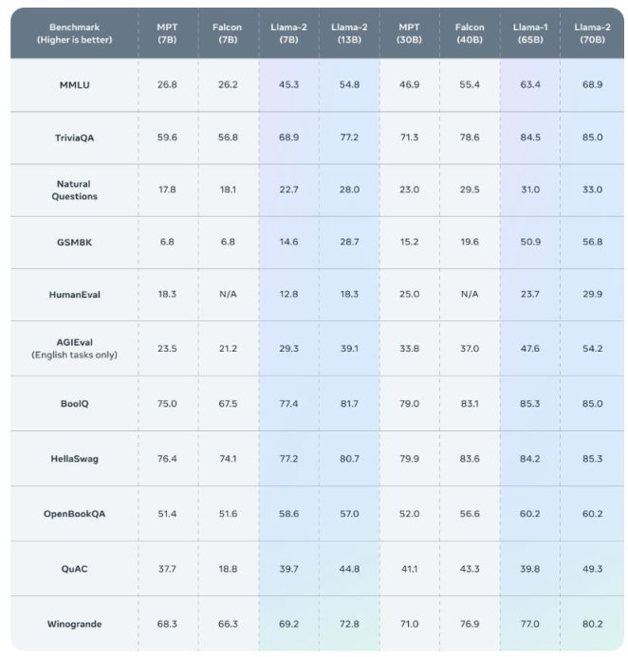Click the MMLU row label

pyautogui.click(x=74, y=84)
